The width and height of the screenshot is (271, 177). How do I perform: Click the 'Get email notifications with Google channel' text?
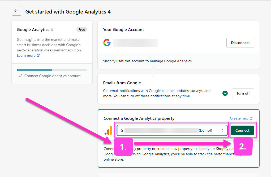157,93
